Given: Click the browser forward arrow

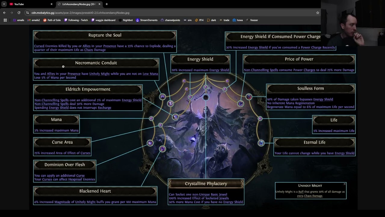Looking at the screenshot, I should [11, 13].
